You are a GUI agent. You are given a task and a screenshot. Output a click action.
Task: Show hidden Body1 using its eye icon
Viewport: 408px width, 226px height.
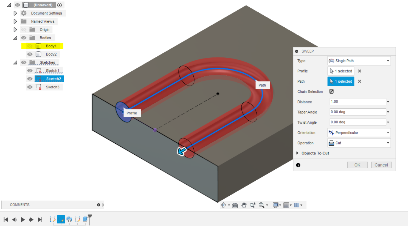[30, 46]
